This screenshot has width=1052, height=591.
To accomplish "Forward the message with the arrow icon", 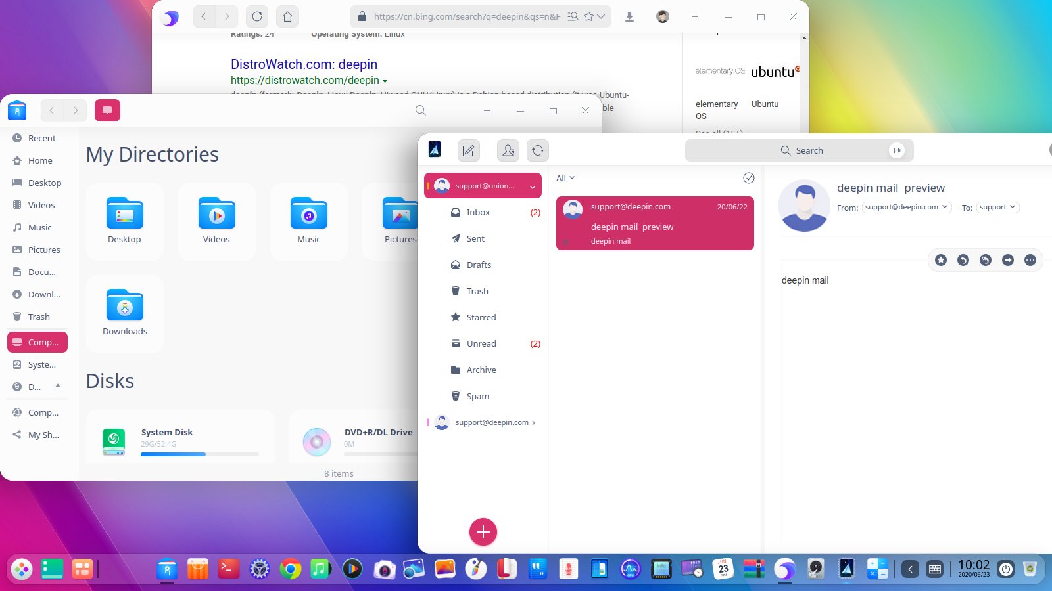I will (x=1008, y=260).
